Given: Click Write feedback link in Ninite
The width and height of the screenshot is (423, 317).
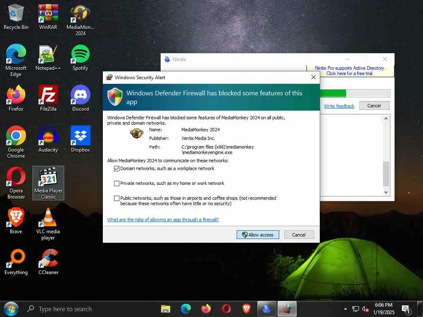Looking at the screenshot, I should [339, 106].
